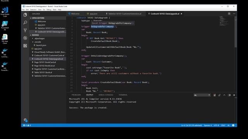
Task: Open the Selection menu
Action: click(x=33, y=10)
